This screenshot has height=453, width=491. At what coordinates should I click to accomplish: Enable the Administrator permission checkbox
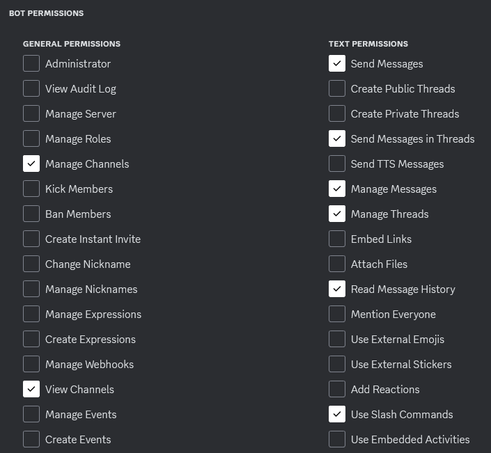point(31,63)
